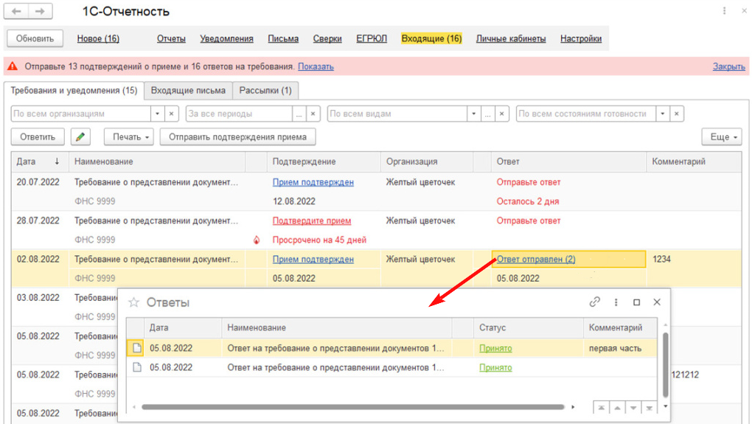Clear the document type filter
This screenshot has height=424, width=752.
pos(501,114)
